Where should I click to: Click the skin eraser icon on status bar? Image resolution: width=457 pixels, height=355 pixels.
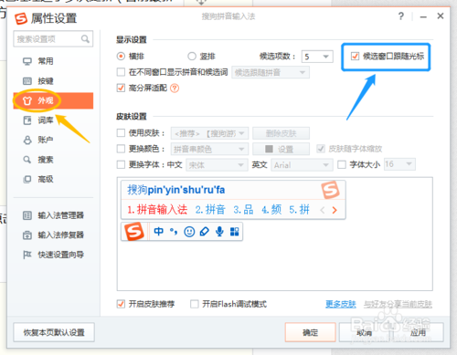click(x=204, y=232)
